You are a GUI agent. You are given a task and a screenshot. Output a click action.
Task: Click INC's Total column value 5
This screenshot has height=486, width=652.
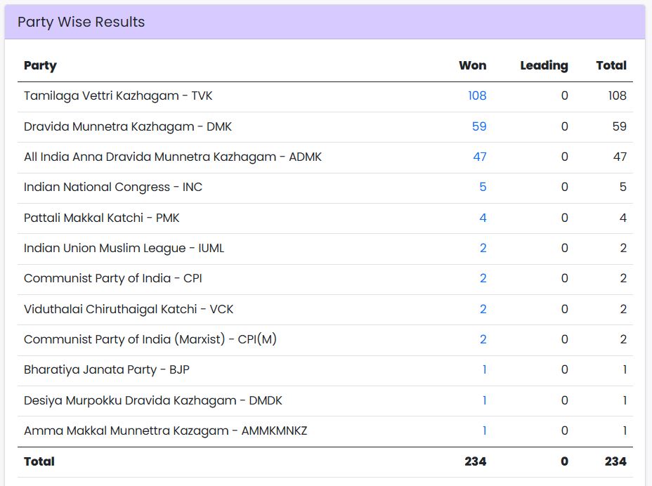click(x=623, y=187)
